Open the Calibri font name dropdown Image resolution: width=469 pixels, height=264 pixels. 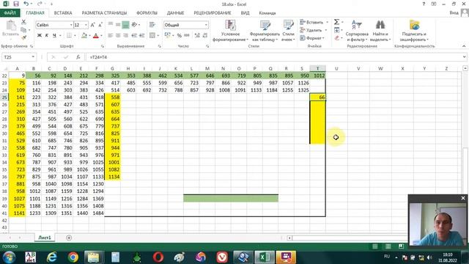[71, 25]
